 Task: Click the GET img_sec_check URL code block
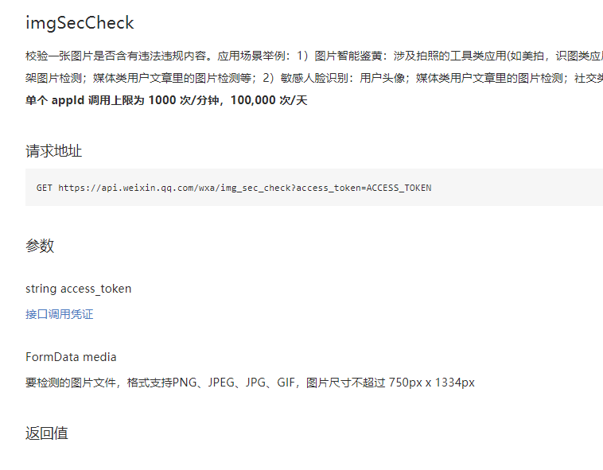pyautogui.click(x=314, y=188)
